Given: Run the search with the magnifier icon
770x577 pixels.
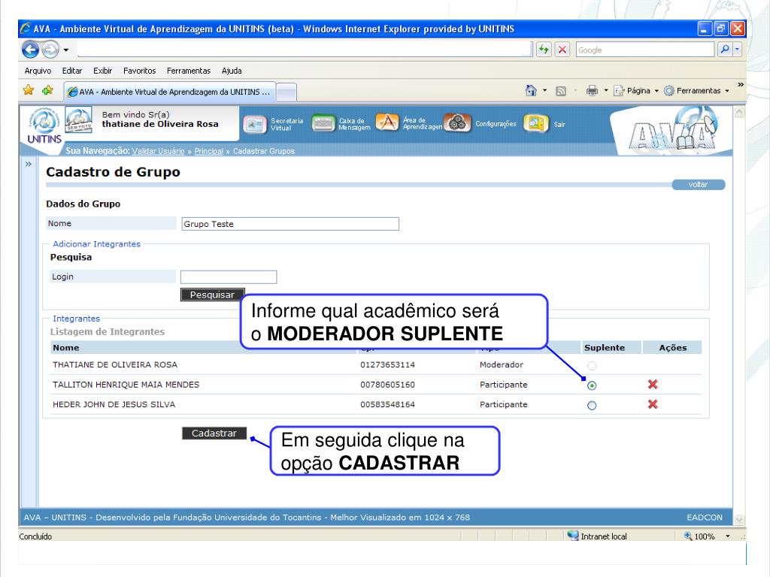Looking at the screenshot, I should click(x=724, y=49).
